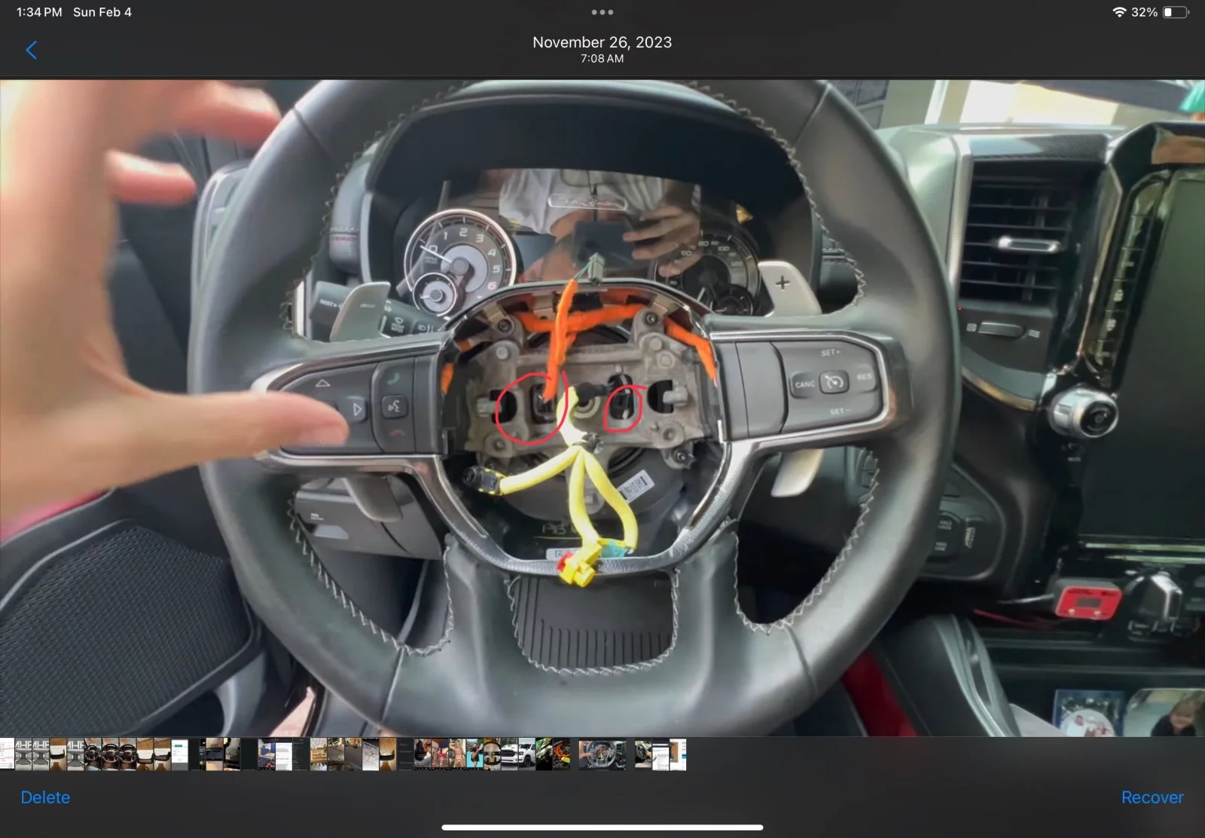The image size is (1205, 838).
Task: Select the orange wiring thumbnail in strip
Action: coord(562,754)
